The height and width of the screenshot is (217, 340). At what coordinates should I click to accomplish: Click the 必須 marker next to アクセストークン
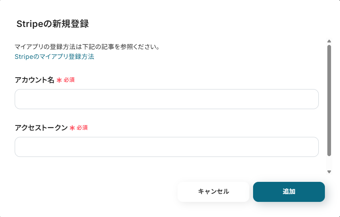[82, 128]
